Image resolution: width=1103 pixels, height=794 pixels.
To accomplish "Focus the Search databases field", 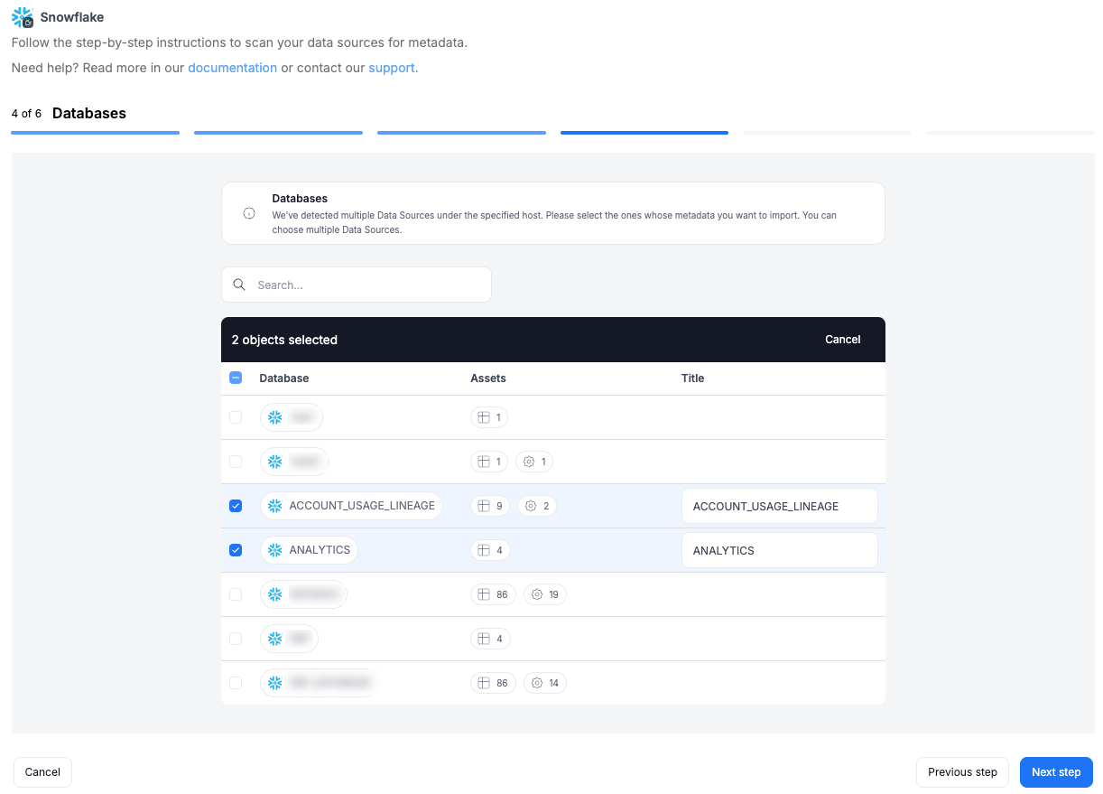I will pyautogui.click(x=357, y=285).
